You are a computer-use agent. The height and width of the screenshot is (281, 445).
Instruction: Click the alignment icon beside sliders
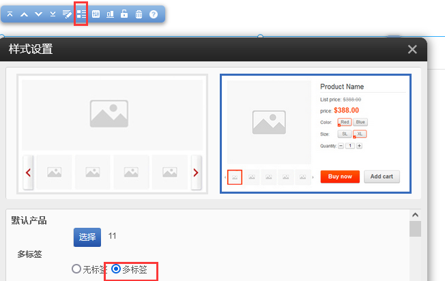click(x=110, y=14)
